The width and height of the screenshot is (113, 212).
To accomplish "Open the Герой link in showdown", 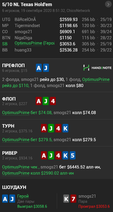I will coord(23,196).
